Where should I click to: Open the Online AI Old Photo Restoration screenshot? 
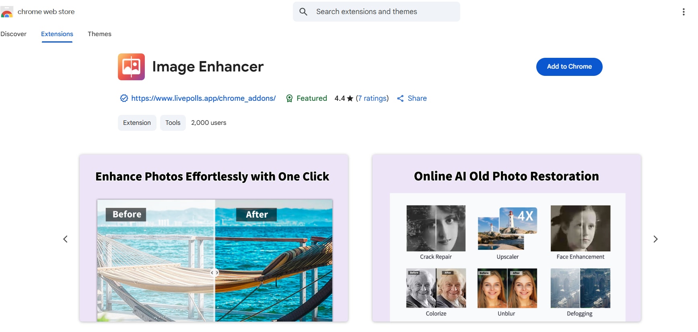coord(507,238)
